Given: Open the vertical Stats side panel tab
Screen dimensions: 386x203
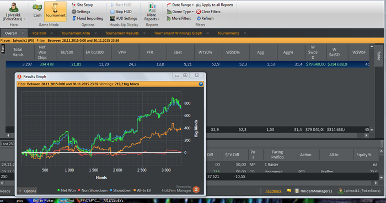Looking at the screenshot, I should point(3,48).
